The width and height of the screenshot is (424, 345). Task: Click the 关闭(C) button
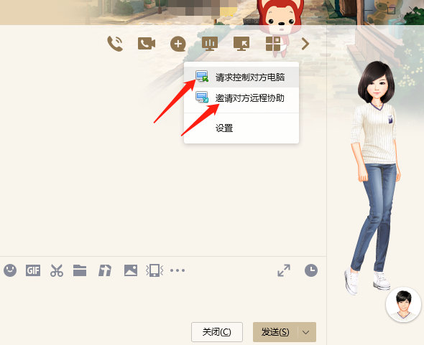click(217, 332)
